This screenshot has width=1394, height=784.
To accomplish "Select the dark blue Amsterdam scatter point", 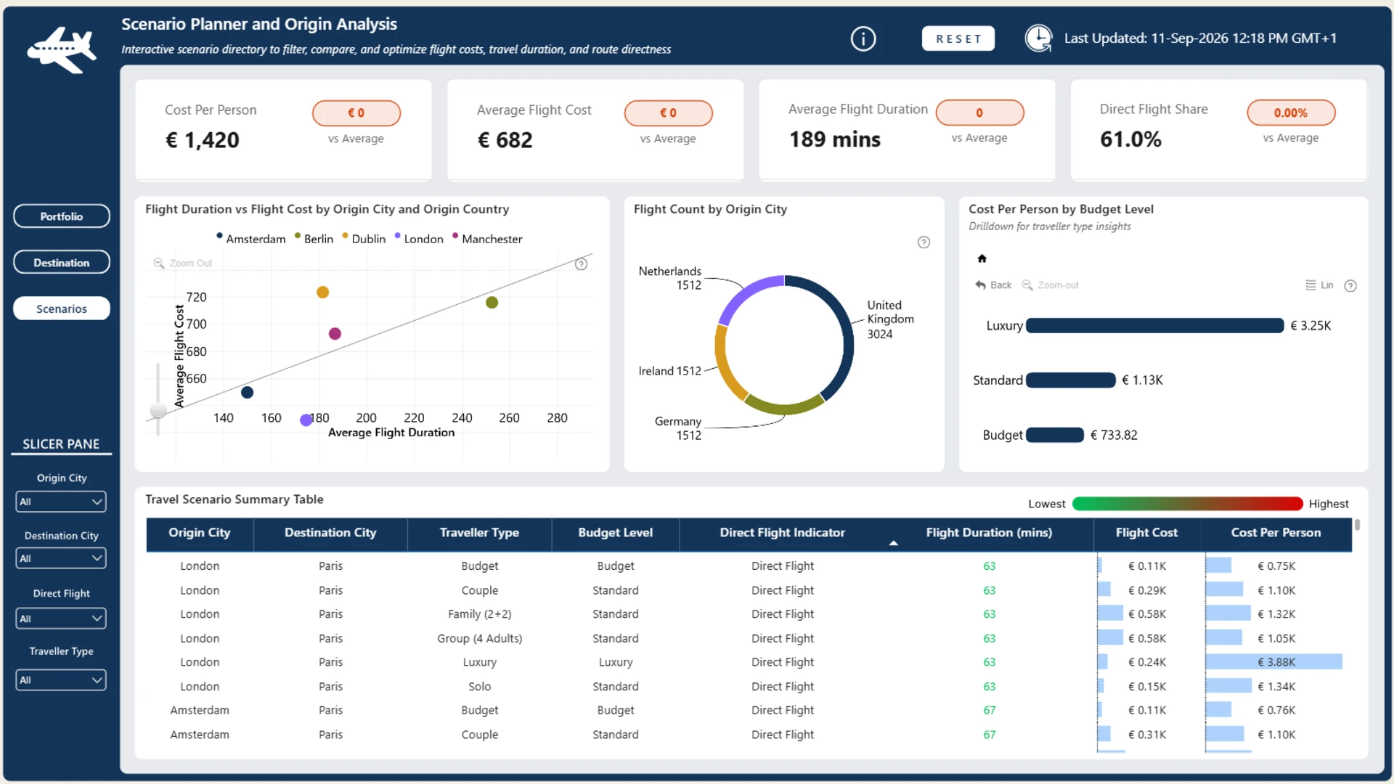I will click(248, 393).
